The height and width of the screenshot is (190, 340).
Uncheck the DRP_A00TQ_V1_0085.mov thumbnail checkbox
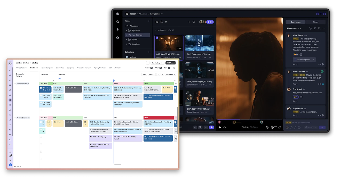pos(157,38)
